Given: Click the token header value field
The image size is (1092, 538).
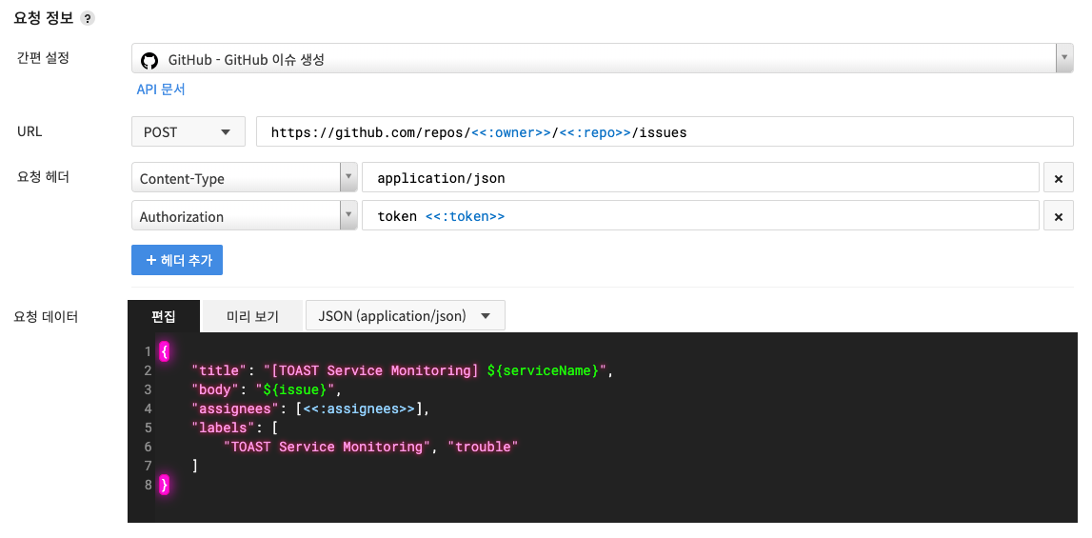Looking at the screenshot, I should pyautogui.click(x=700, y=215).
